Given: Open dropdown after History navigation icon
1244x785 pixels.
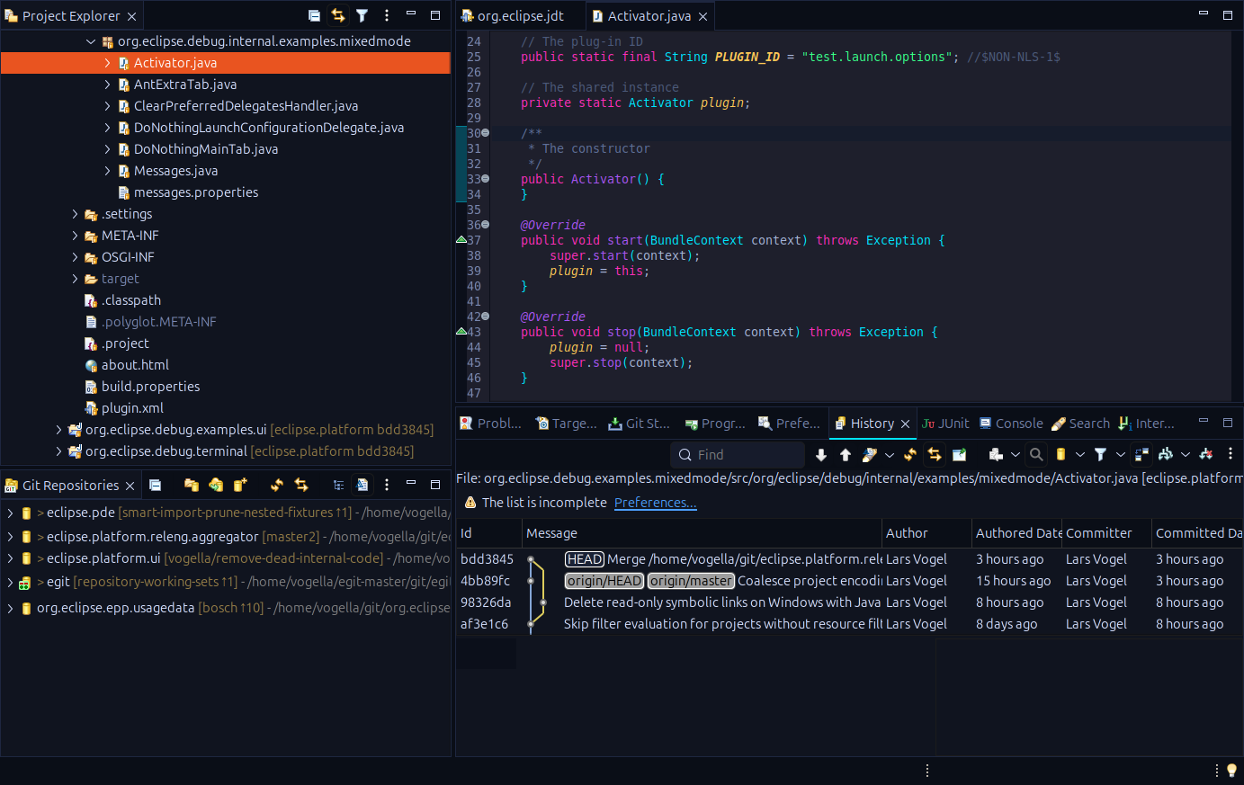Looking at the screenshot, I should pyautogui.click(x=1016, y=455).
